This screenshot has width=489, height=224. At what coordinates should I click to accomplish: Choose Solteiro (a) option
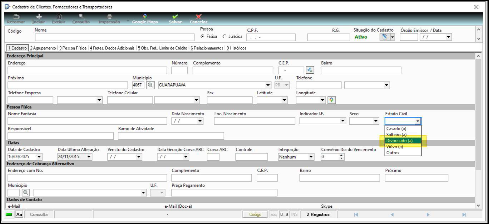click(403, 135)
